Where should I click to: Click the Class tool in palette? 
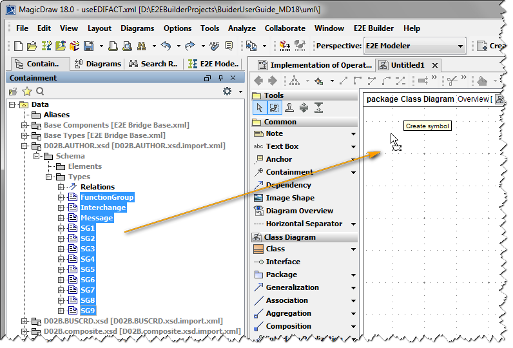(x=275, y=249)
